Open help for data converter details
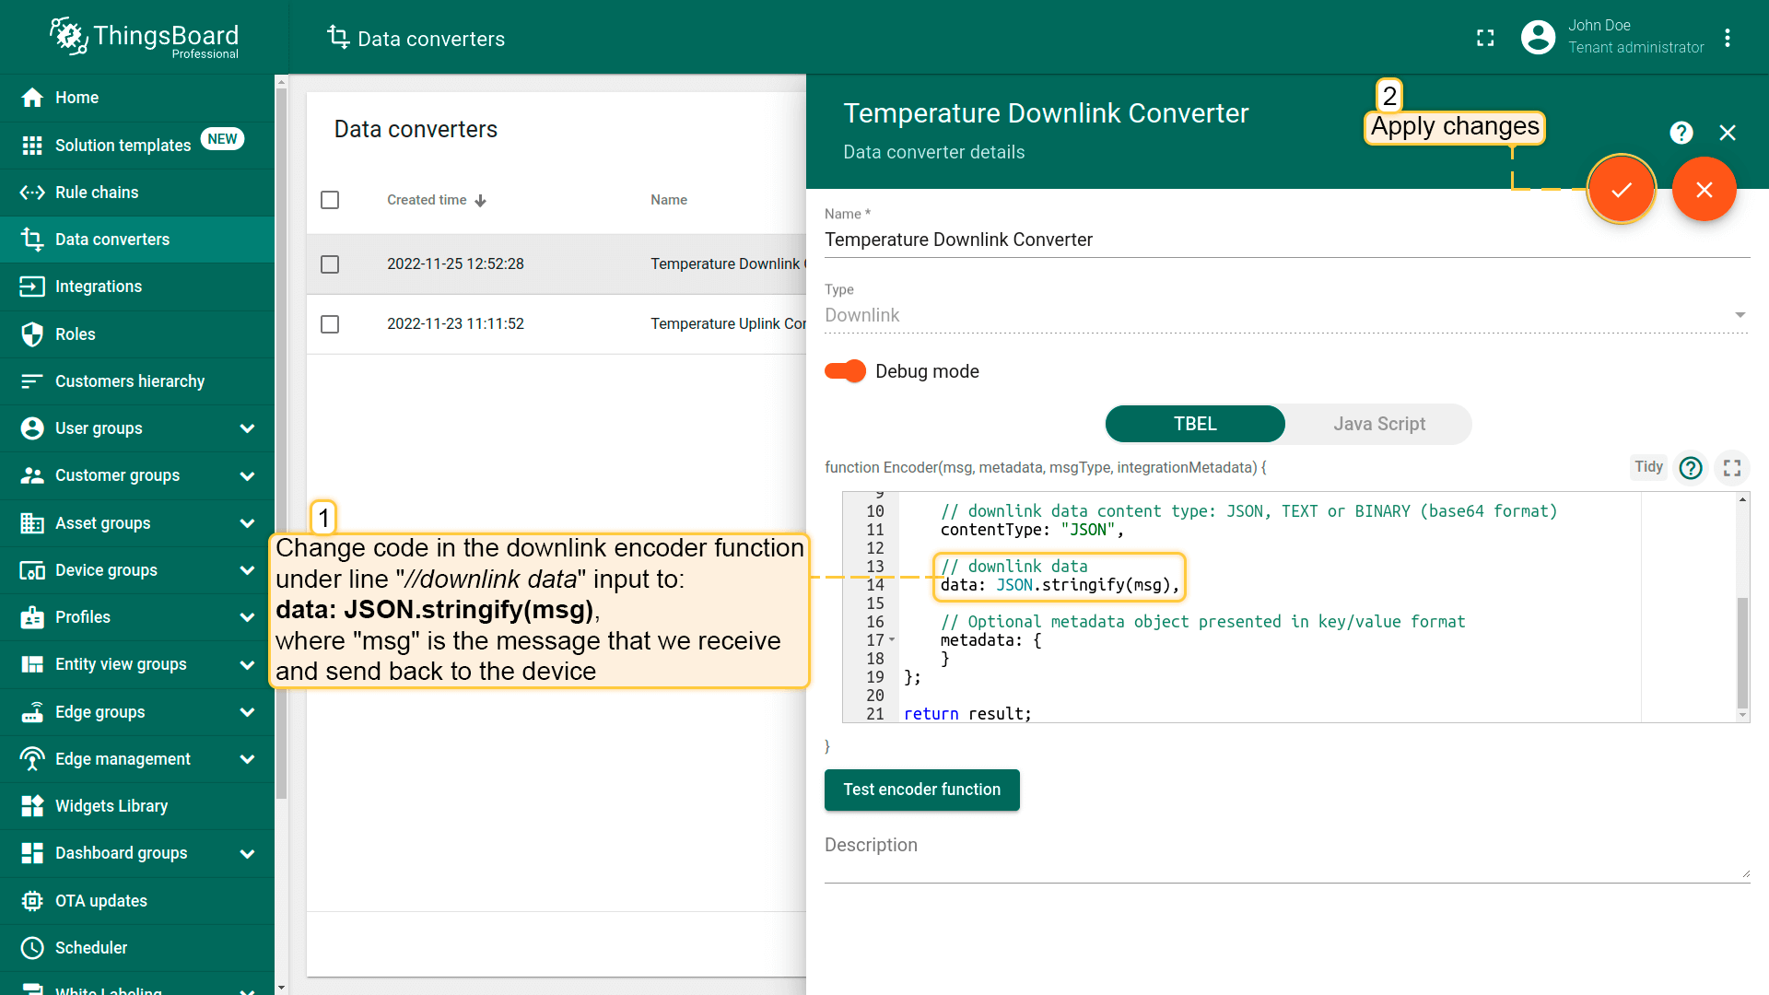Viewport: 1769px width, 995px height. 1681,134
